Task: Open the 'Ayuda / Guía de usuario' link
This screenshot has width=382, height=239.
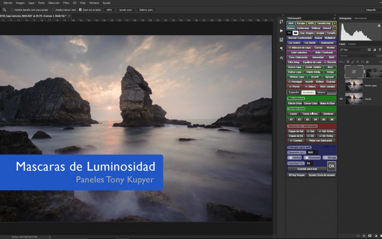Action: point(322,175)
